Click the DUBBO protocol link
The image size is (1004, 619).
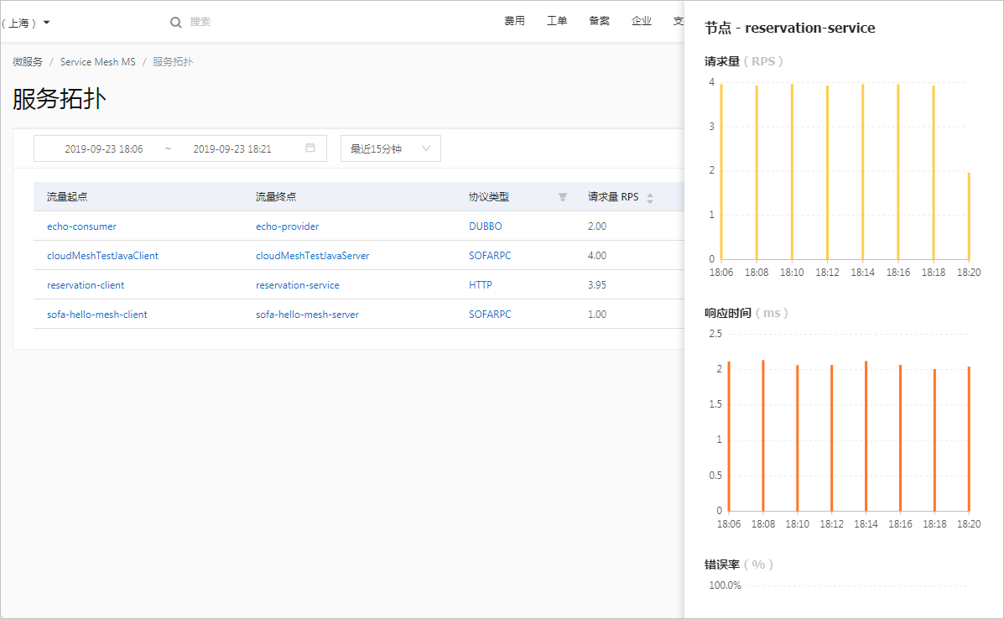(x=486, y=226)
